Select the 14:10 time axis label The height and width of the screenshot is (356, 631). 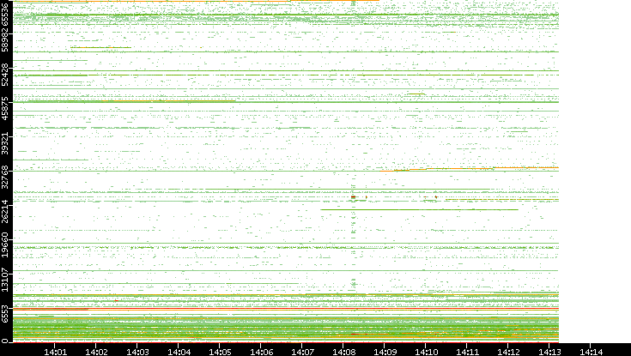coord(427,351)
